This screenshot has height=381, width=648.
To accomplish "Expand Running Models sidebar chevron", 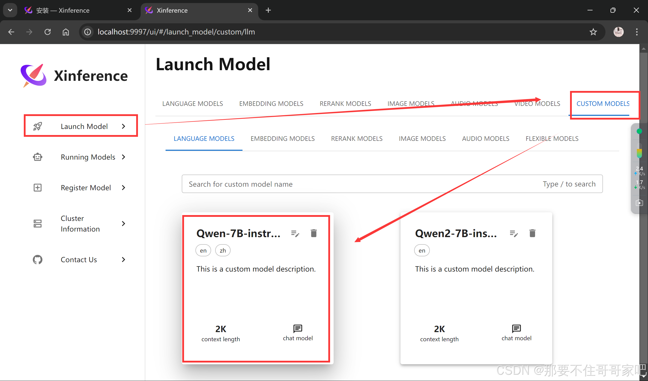I will point(124,157).
